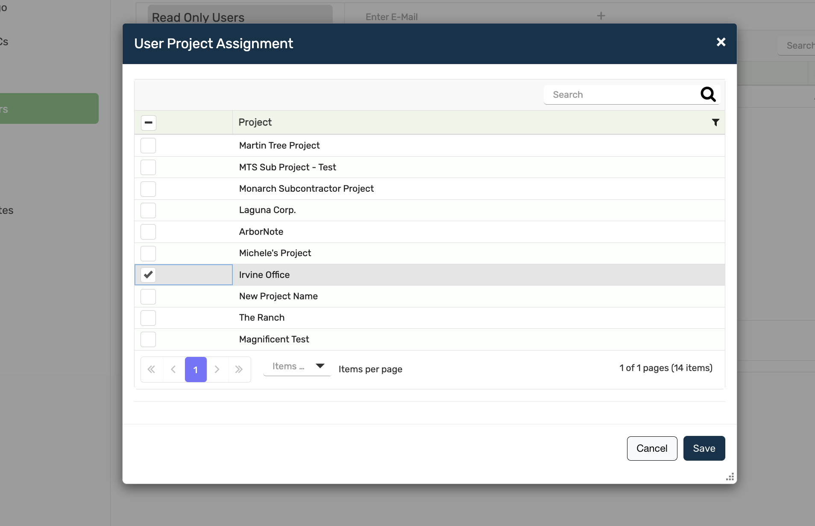
Task: Go to first page using double-left arrows
Action: [151, 369]
